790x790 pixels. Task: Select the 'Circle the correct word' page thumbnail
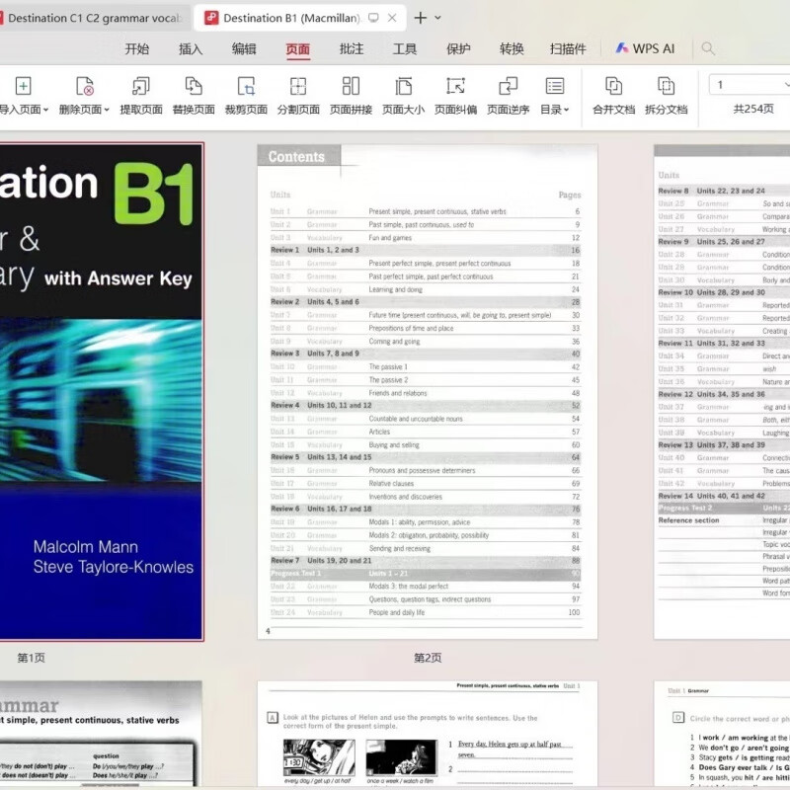click(x=722, y=734)
